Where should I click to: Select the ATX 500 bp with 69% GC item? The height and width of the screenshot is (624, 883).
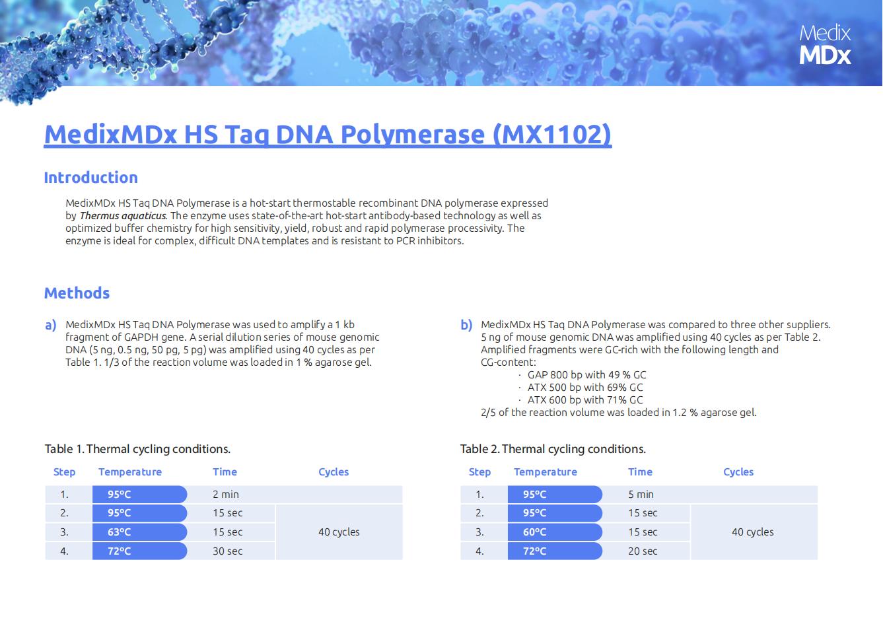coord(584,388)
